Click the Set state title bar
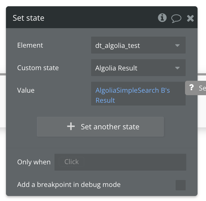Image resolution: width=206 pixels, height=201 pixels. (102, 17)
